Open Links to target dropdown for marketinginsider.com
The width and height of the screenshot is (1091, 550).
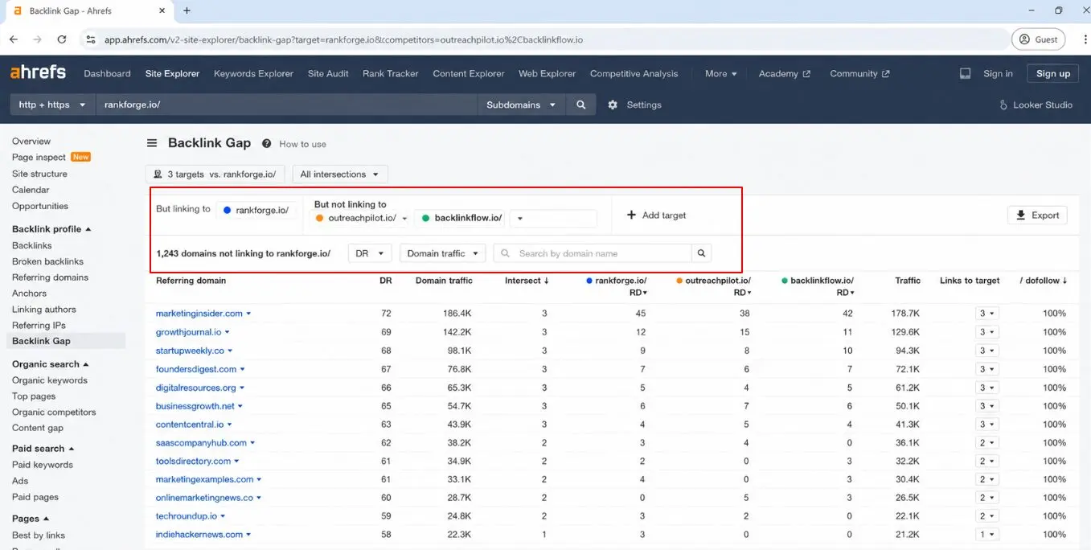[x=986, y=314]
